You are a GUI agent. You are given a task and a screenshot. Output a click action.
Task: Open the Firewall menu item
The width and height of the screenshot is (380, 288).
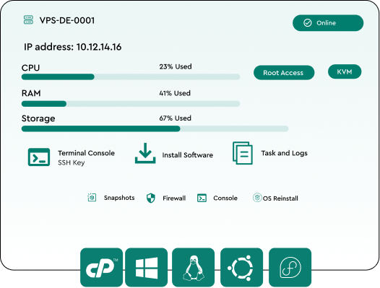tap(174, 198)
